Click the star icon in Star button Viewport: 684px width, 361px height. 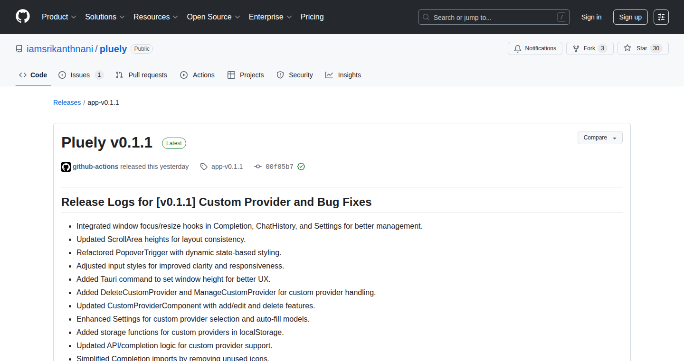[x=627, y=48]
